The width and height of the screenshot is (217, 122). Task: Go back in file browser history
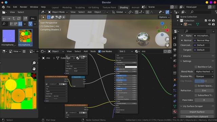click(4, 18)
